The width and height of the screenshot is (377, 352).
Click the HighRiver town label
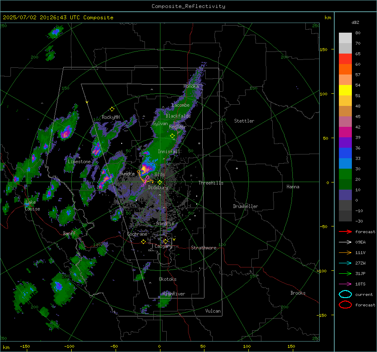[x=174, y=294]
